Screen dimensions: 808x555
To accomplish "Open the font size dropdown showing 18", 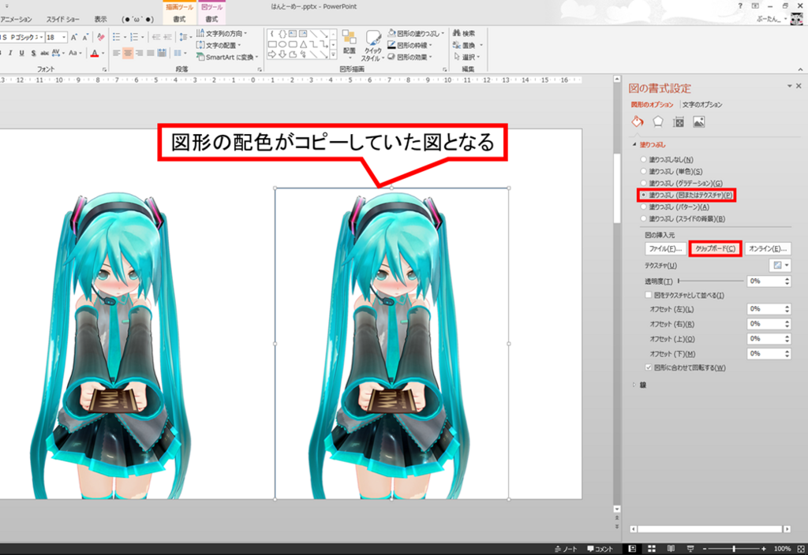I will [x=63, y=37].
